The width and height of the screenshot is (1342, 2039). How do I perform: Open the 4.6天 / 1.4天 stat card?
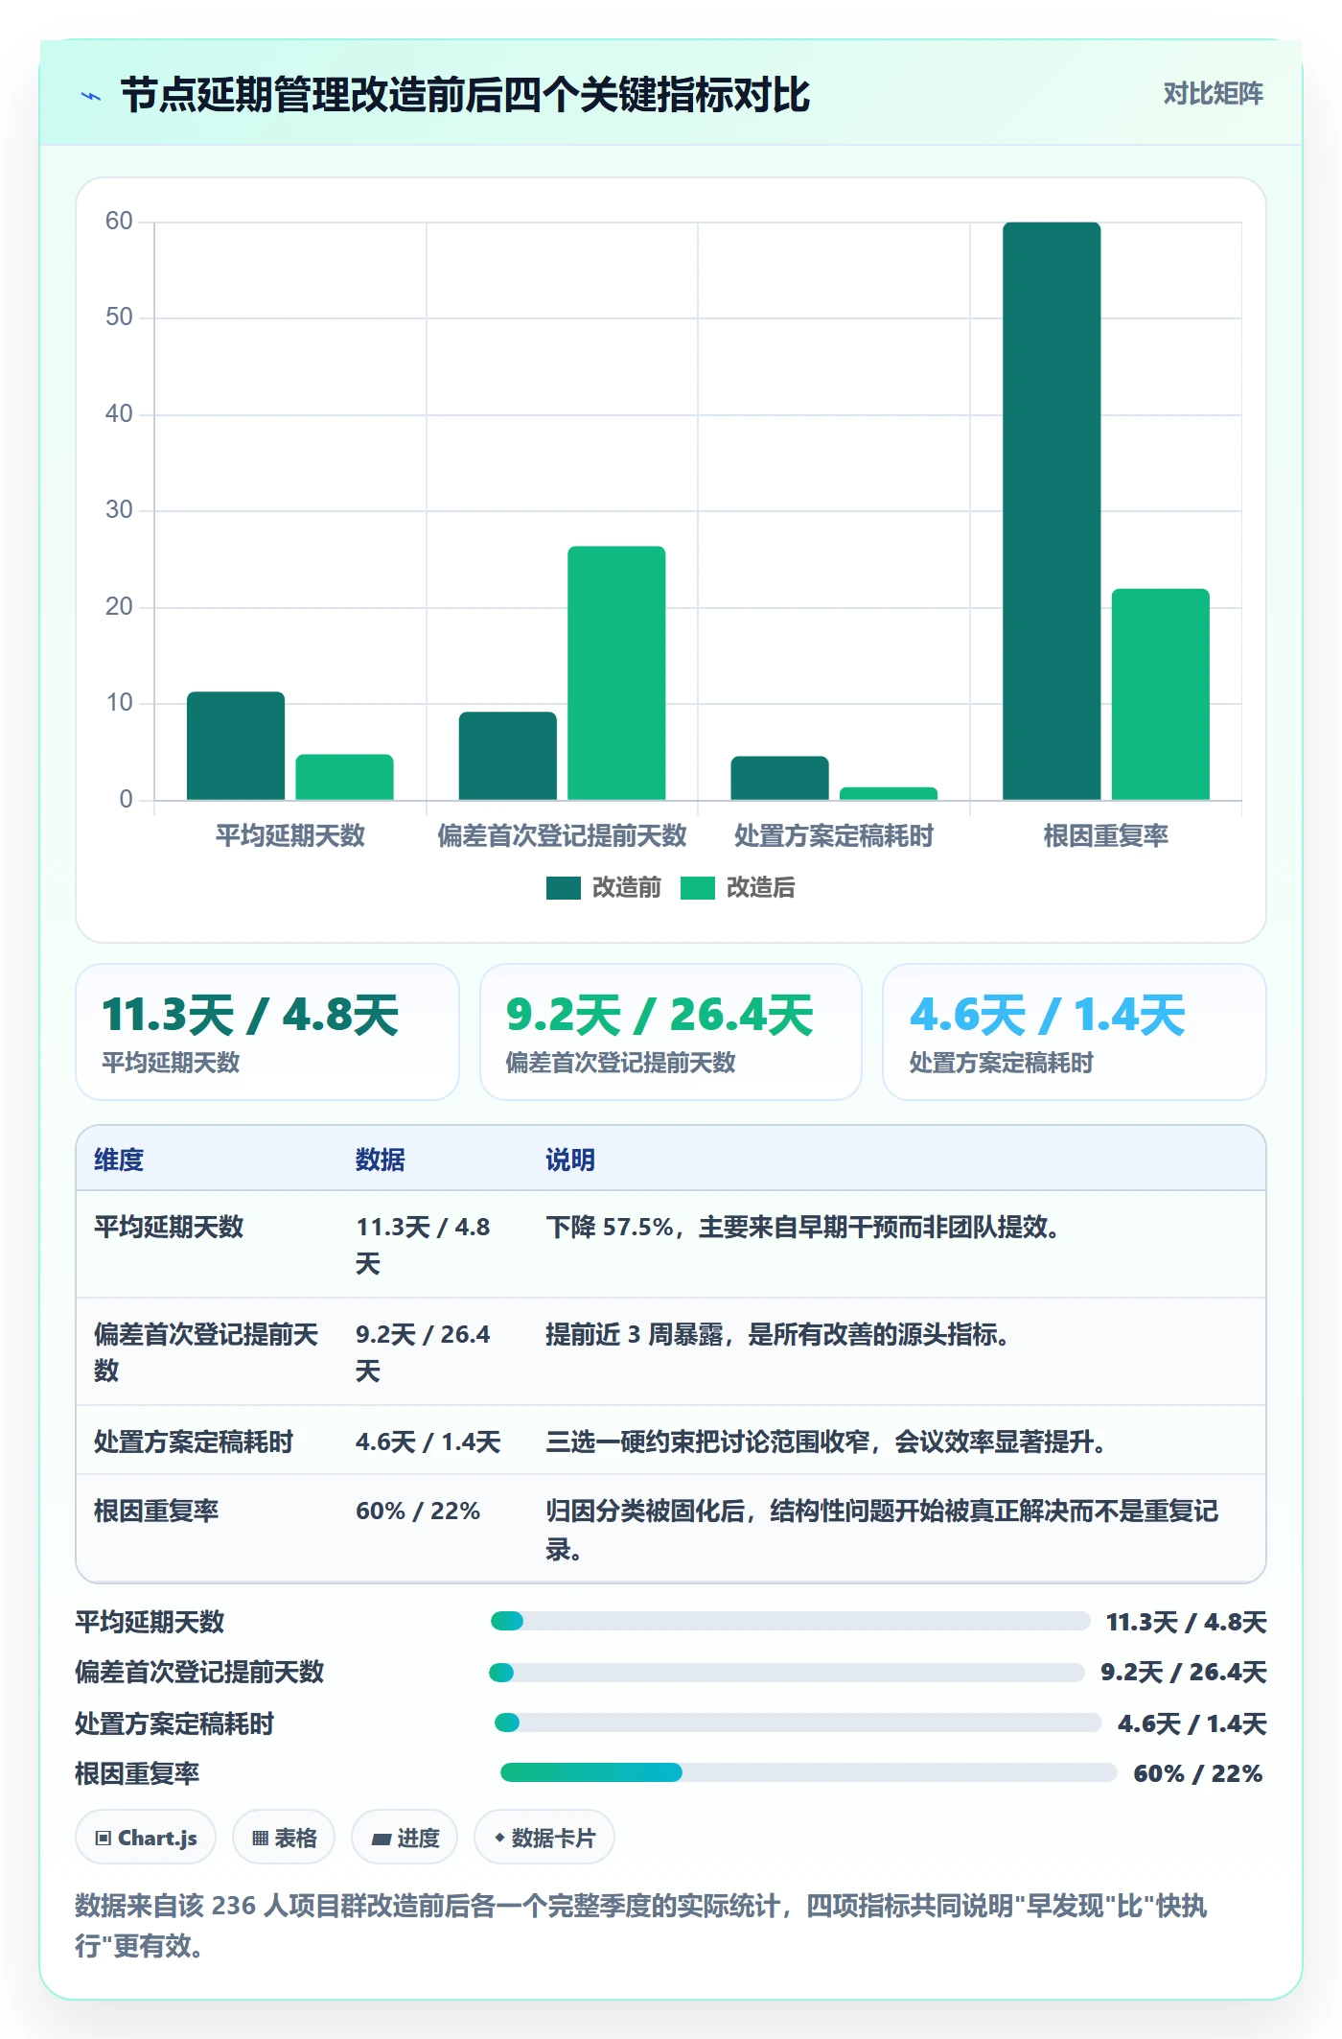click(x=1075, y=1032)
